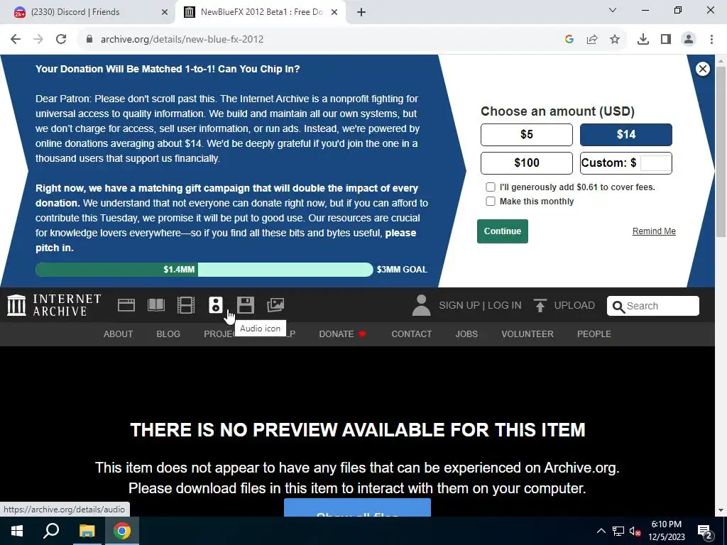The image size is (727, 545).
Task: Open the DONATE menu item
Action: 343,334
